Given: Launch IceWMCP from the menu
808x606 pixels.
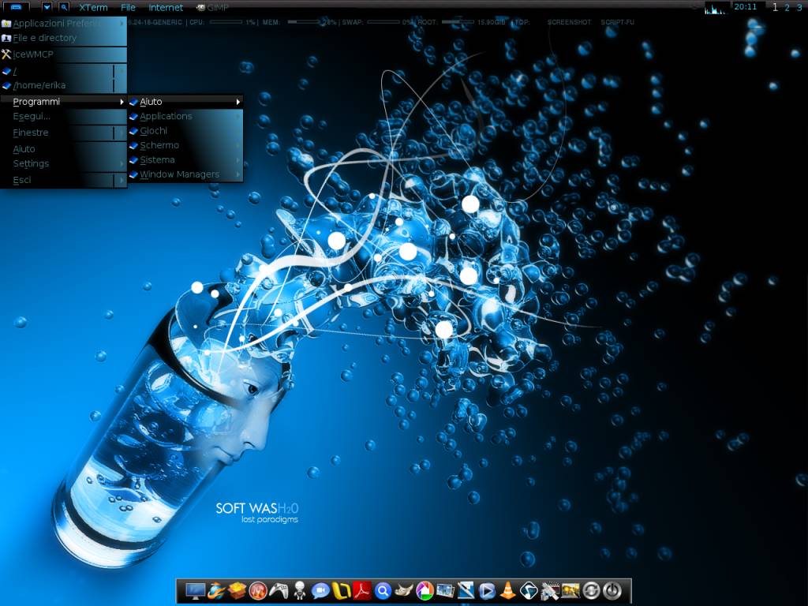Looking at the screenshot, I should [x=63, y=54].
